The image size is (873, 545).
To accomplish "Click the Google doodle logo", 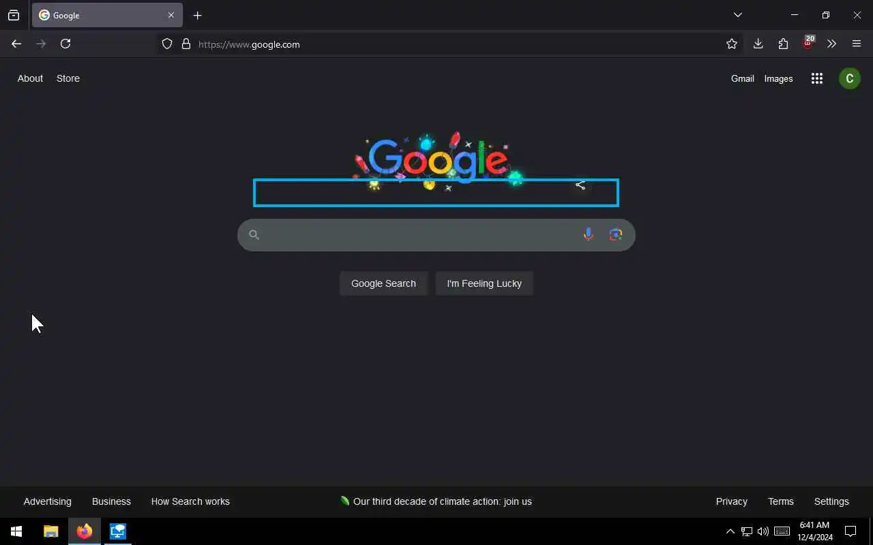I will (438, 161).
